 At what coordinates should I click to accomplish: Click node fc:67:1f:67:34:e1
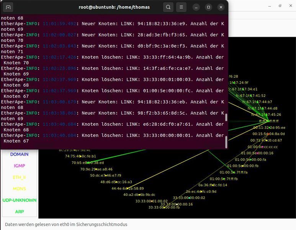pos(243,89)
